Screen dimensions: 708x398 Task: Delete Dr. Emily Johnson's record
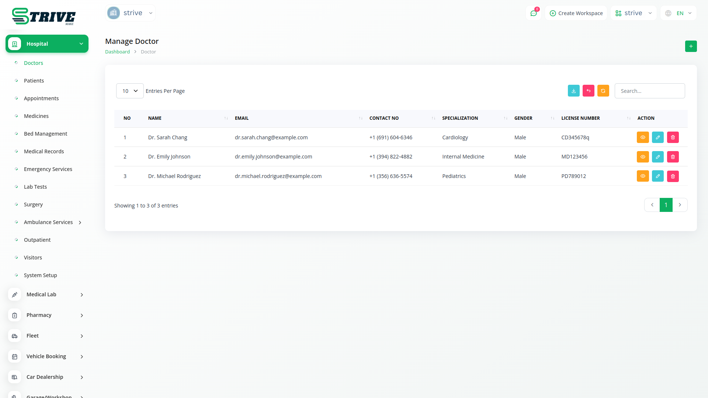coord(673,157)
